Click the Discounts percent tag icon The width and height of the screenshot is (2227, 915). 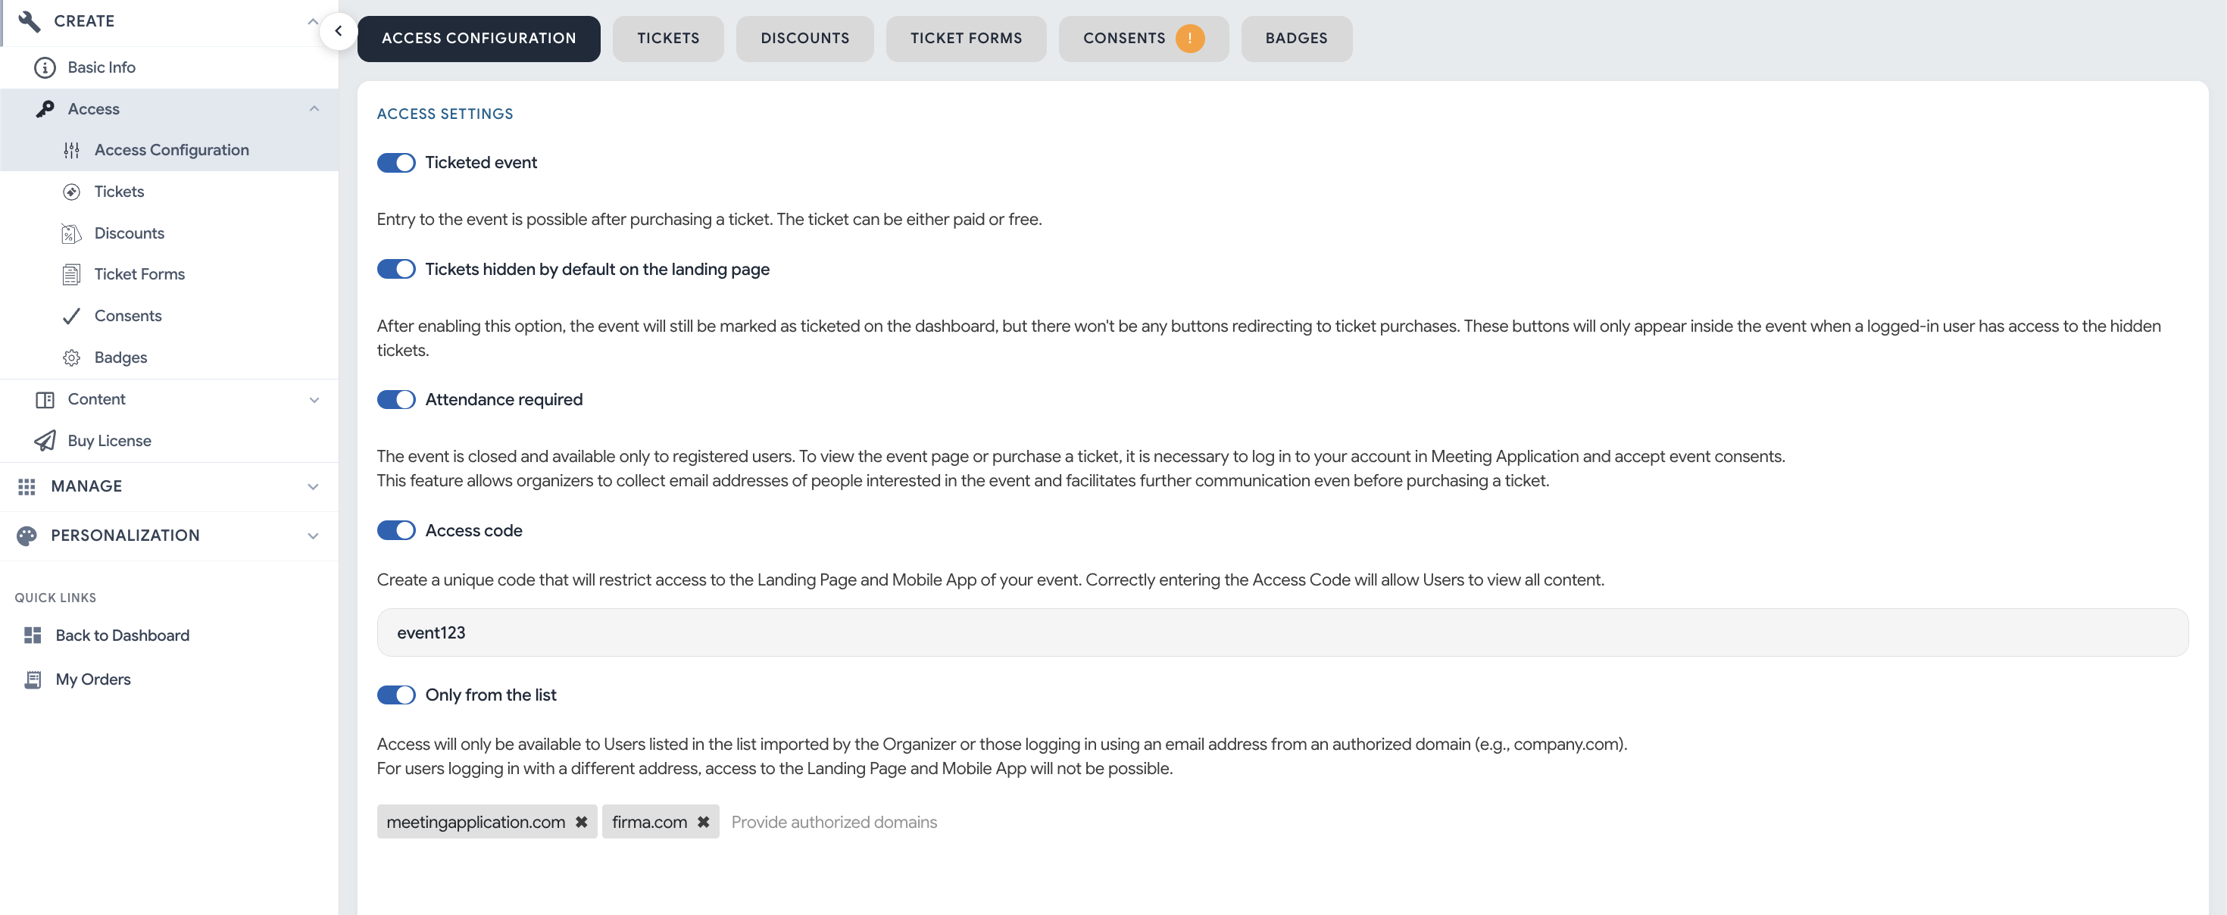click(72, 233)
